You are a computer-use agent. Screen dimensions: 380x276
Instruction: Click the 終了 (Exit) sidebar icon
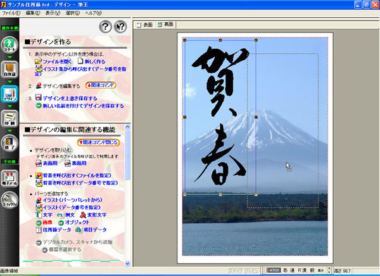point(9,142)
